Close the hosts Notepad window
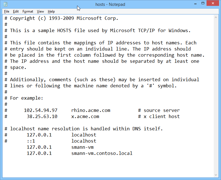The image size is (221, 180). [x=213, y=3]
